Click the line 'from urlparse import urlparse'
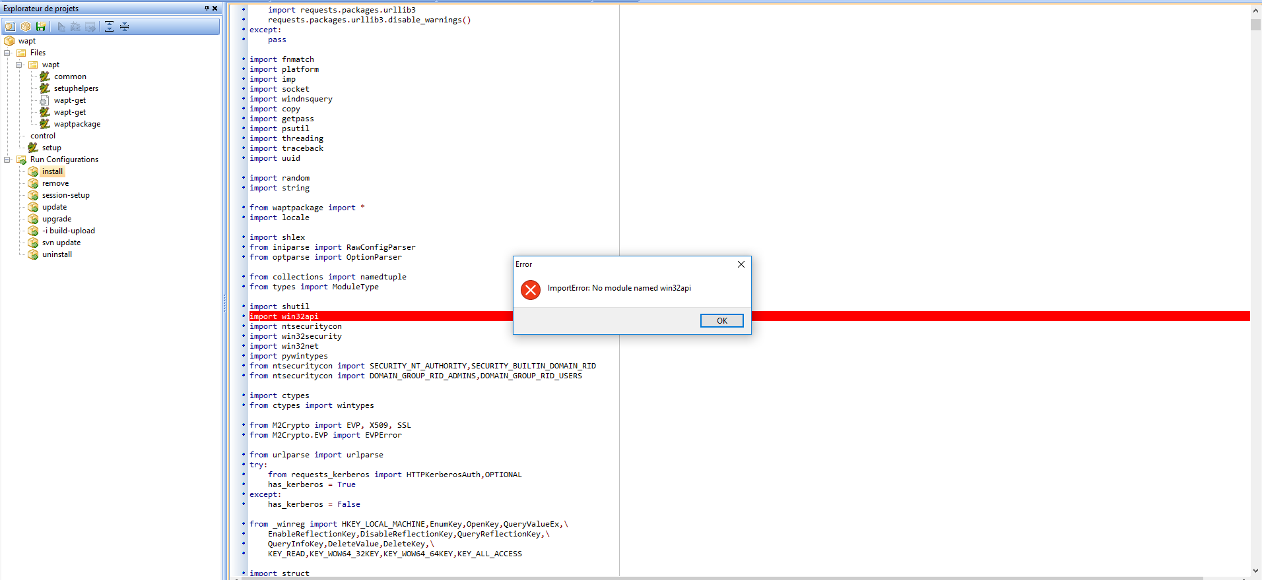 [x=316, y=455]
